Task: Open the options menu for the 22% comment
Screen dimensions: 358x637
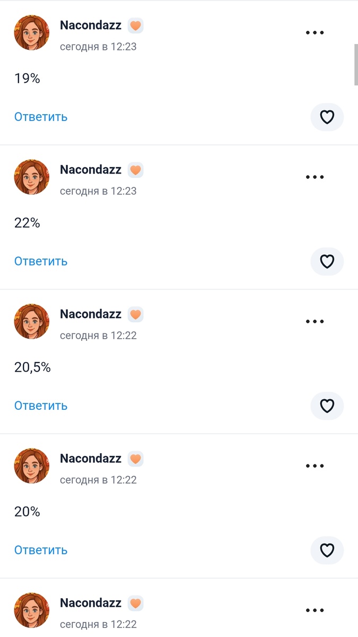Action: (315, 176)
